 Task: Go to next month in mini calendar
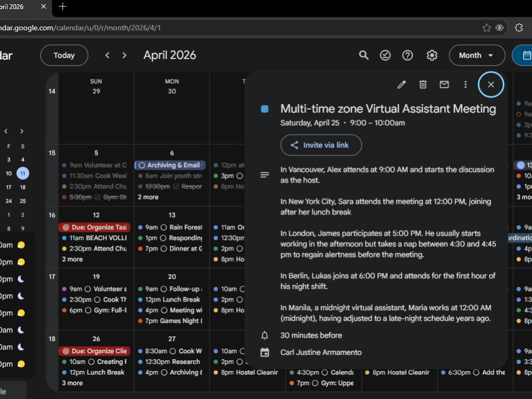click(22, 131)
